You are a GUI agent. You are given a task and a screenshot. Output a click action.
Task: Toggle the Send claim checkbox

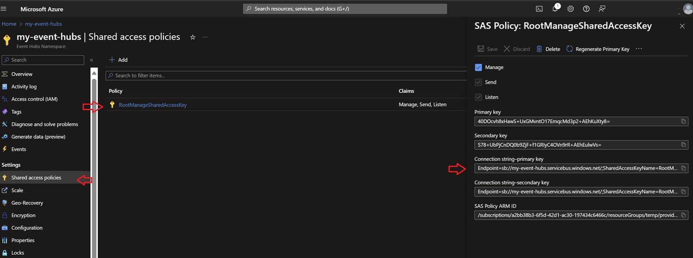pos(478,82)
